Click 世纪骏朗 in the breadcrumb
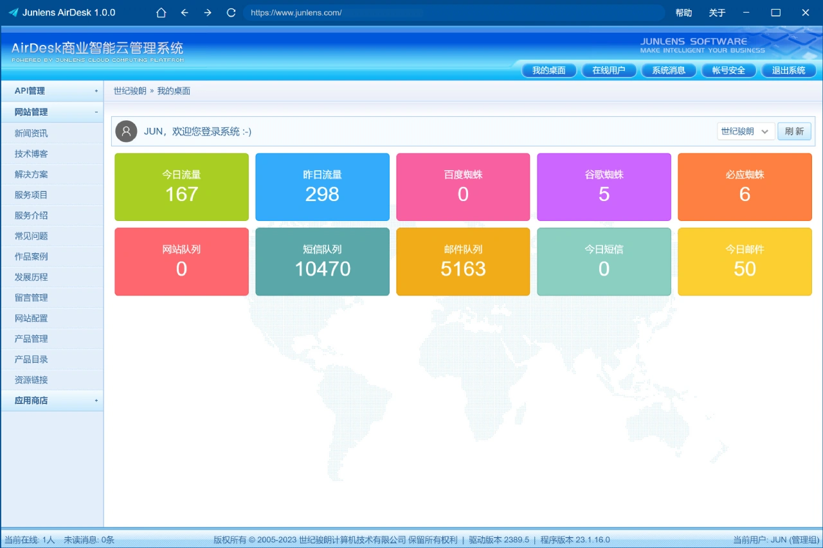The image size is (823, 548). (130, 91)
